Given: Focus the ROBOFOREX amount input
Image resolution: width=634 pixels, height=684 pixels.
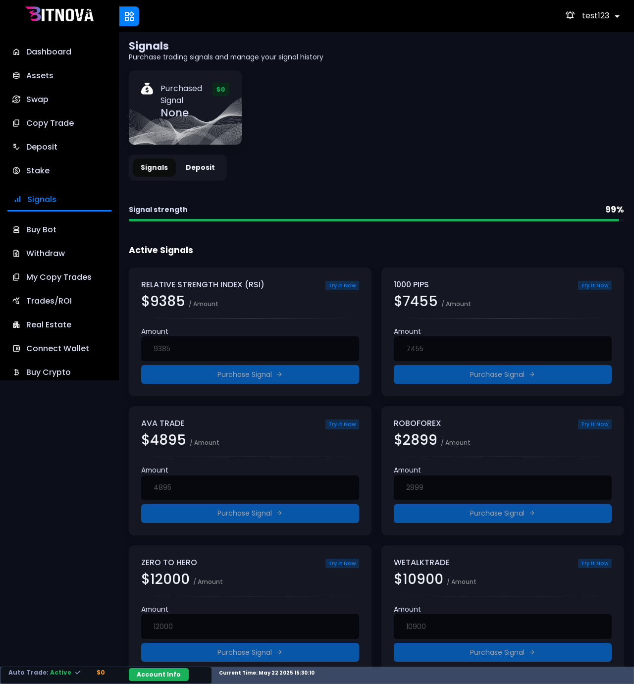Looking at the screenshot, I should click(503, 488).
